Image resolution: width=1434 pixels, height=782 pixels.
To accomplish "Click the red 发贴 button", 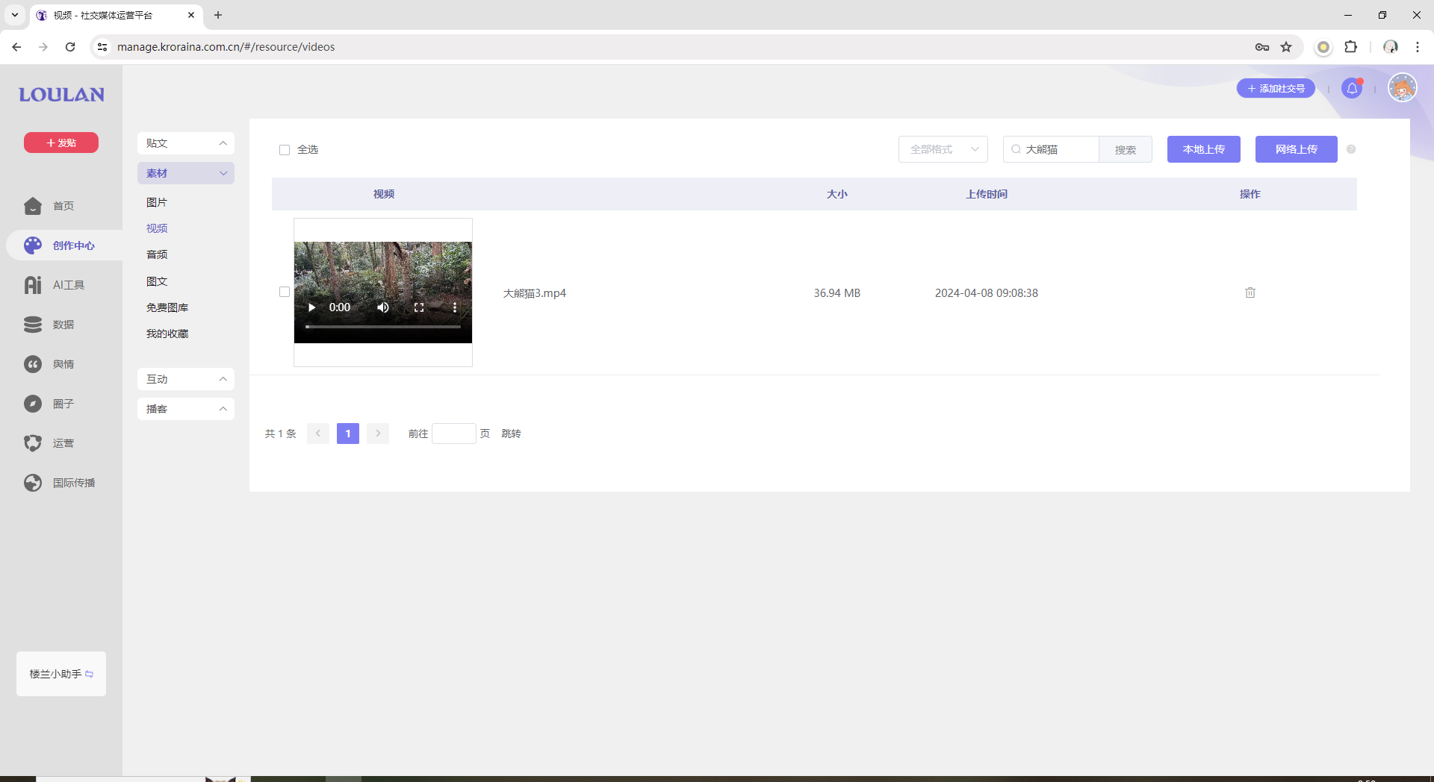I will coord(61,143).
